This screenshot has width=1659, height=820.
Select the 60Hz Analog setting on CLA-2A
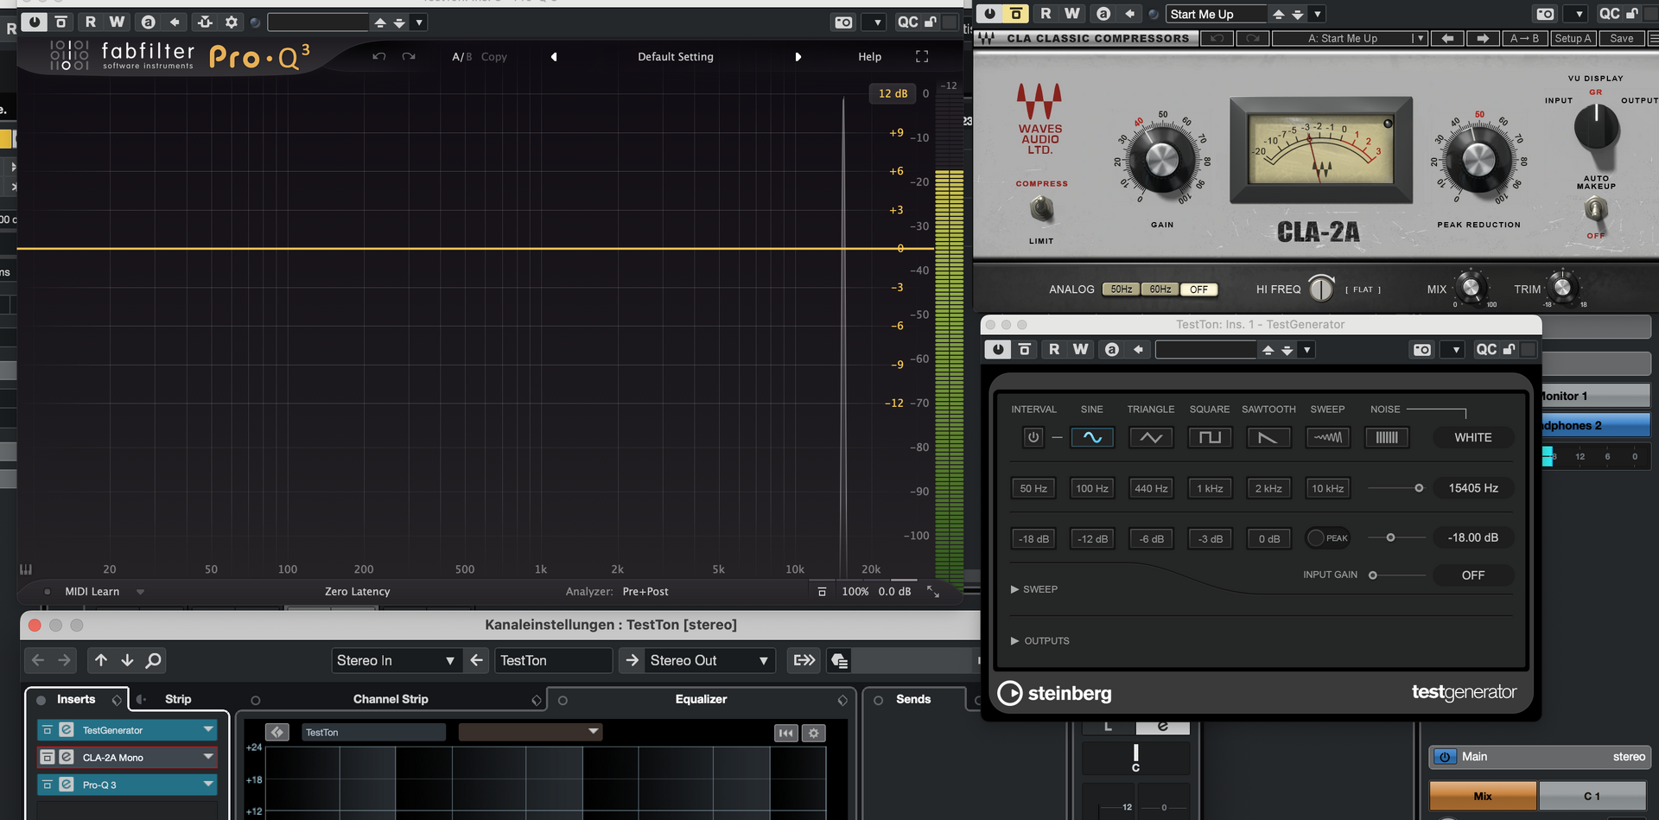(x=1159, y=289)
